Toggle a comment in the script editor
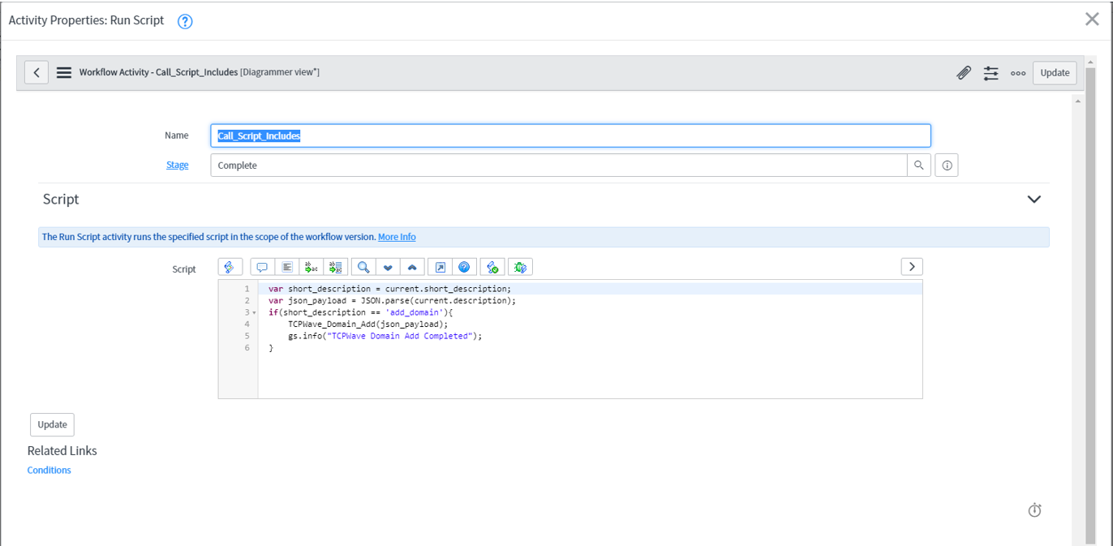1113x546 pixels. click(x=261, y=266)
